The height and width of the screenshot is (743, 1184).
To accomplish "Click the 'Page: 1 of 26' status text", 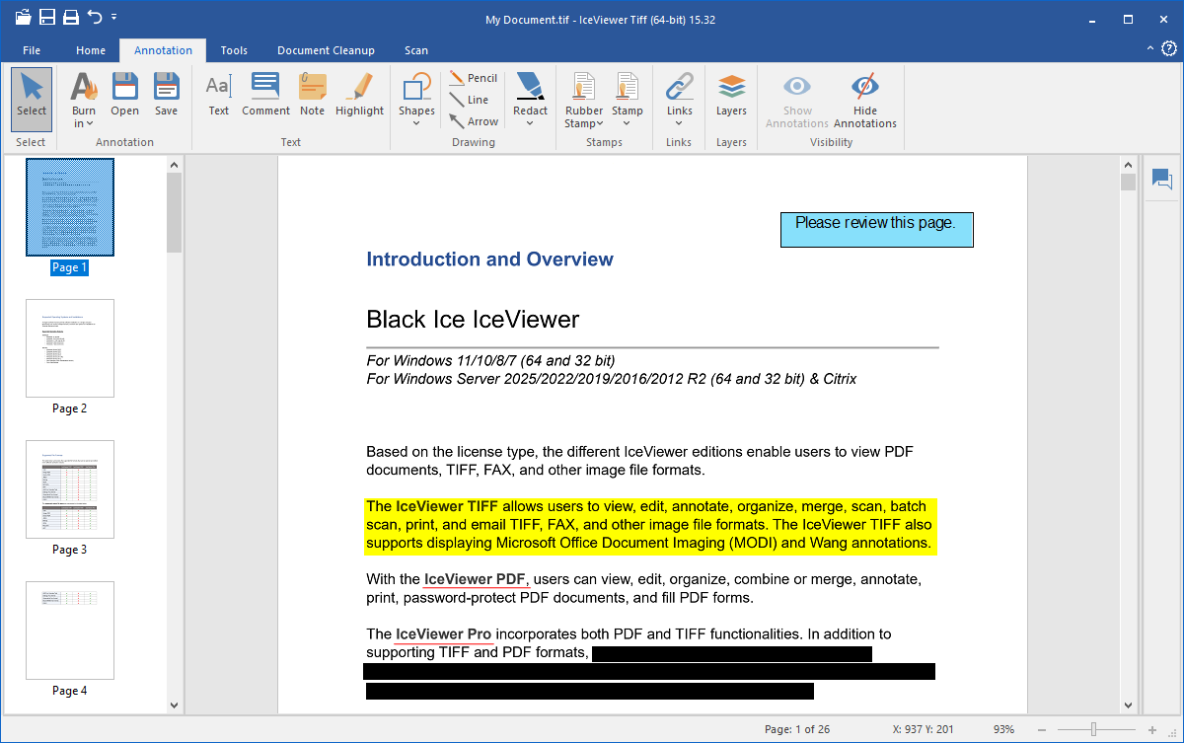I will coord(797,729).
